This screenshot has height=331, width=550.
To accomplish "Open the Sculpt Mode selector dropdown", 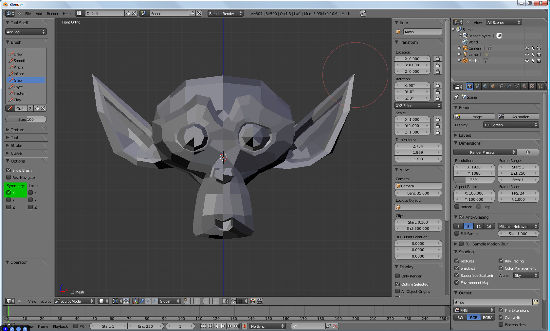I will (74, 301).
